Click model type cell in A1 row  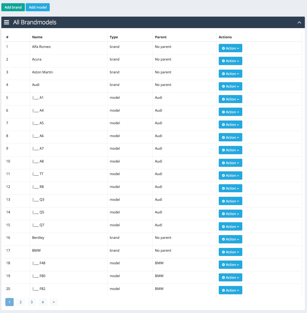pyautogui.click(x=130, y=99)
